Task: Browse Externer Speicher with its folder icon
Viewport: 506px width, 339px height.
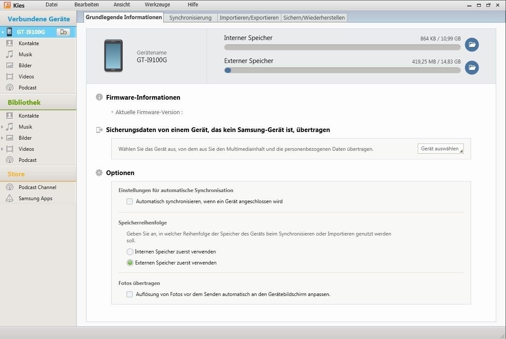Action: pyautogui.click(x=472, y=67)
